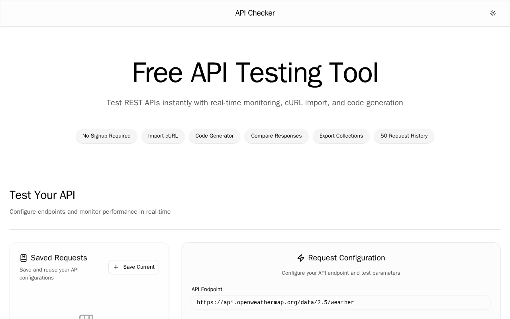Viewport: 510px width, 319px height.
Task: Click the "Configure your API endpoint" description text
Action: click(341, 273)
